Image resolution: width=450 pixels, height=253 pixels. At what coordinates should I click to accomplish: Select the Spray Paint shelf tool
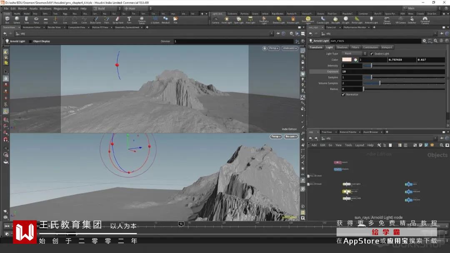pyautogui.click(x=117, y=20)
